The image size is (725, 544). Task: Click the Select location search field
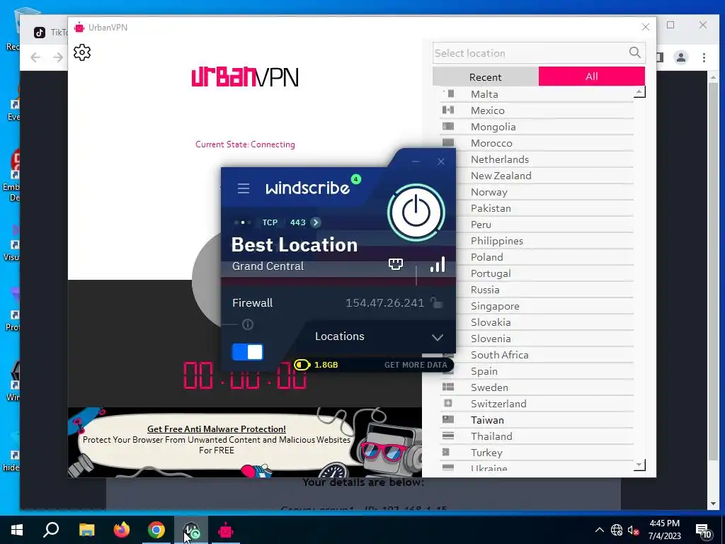pyautogui.click(x=530, y=53)
